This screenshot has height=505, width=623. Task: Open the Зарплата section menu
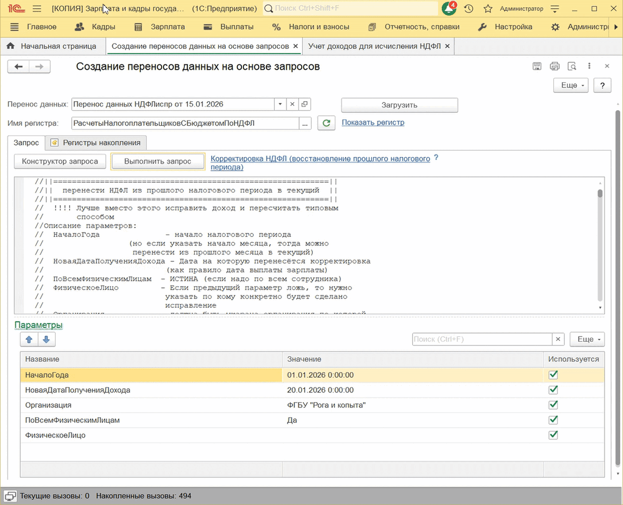(160, 27)
